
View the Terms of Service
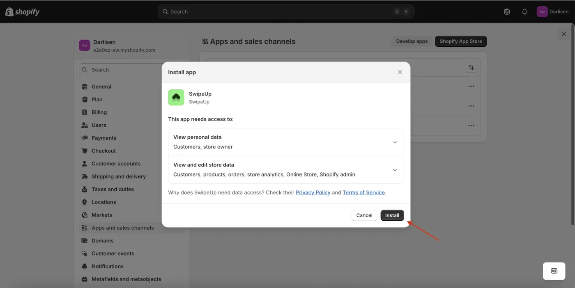click(363, 192)
